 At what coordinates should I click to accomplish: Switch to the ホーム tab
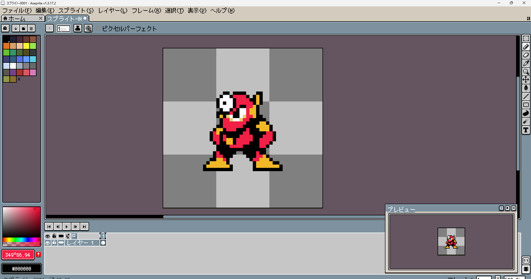tap(20, 19)
